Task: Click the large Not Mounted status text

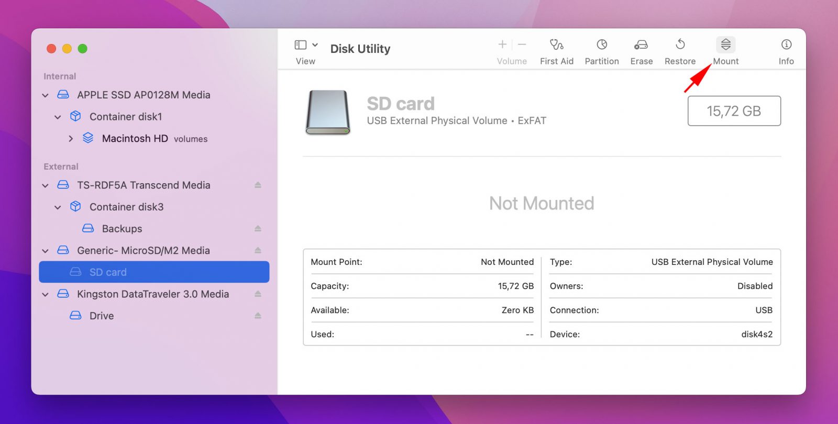Action: tap(542, 203)
